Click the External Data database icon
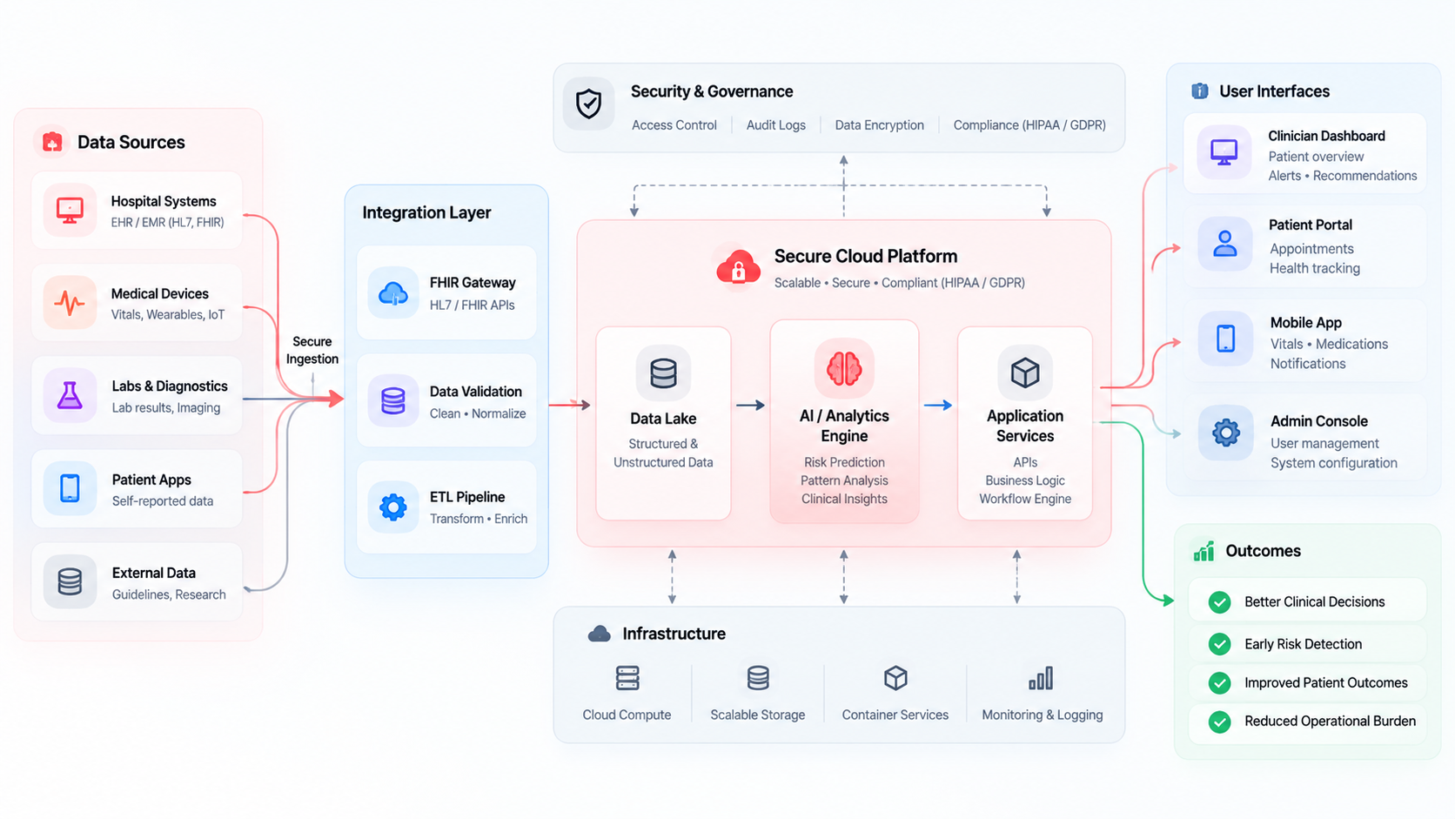Screen dimensions: 1455x819 [70, 581]
